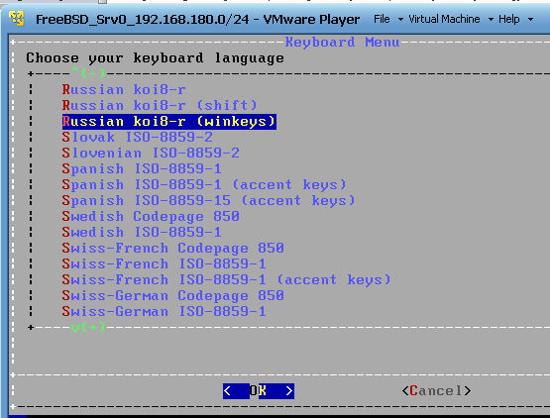Choose Swiss-French ISO-8859-1 without accent keys
Image resolution: width=550 pixels, height=418 pixels.
pos(164,263)
